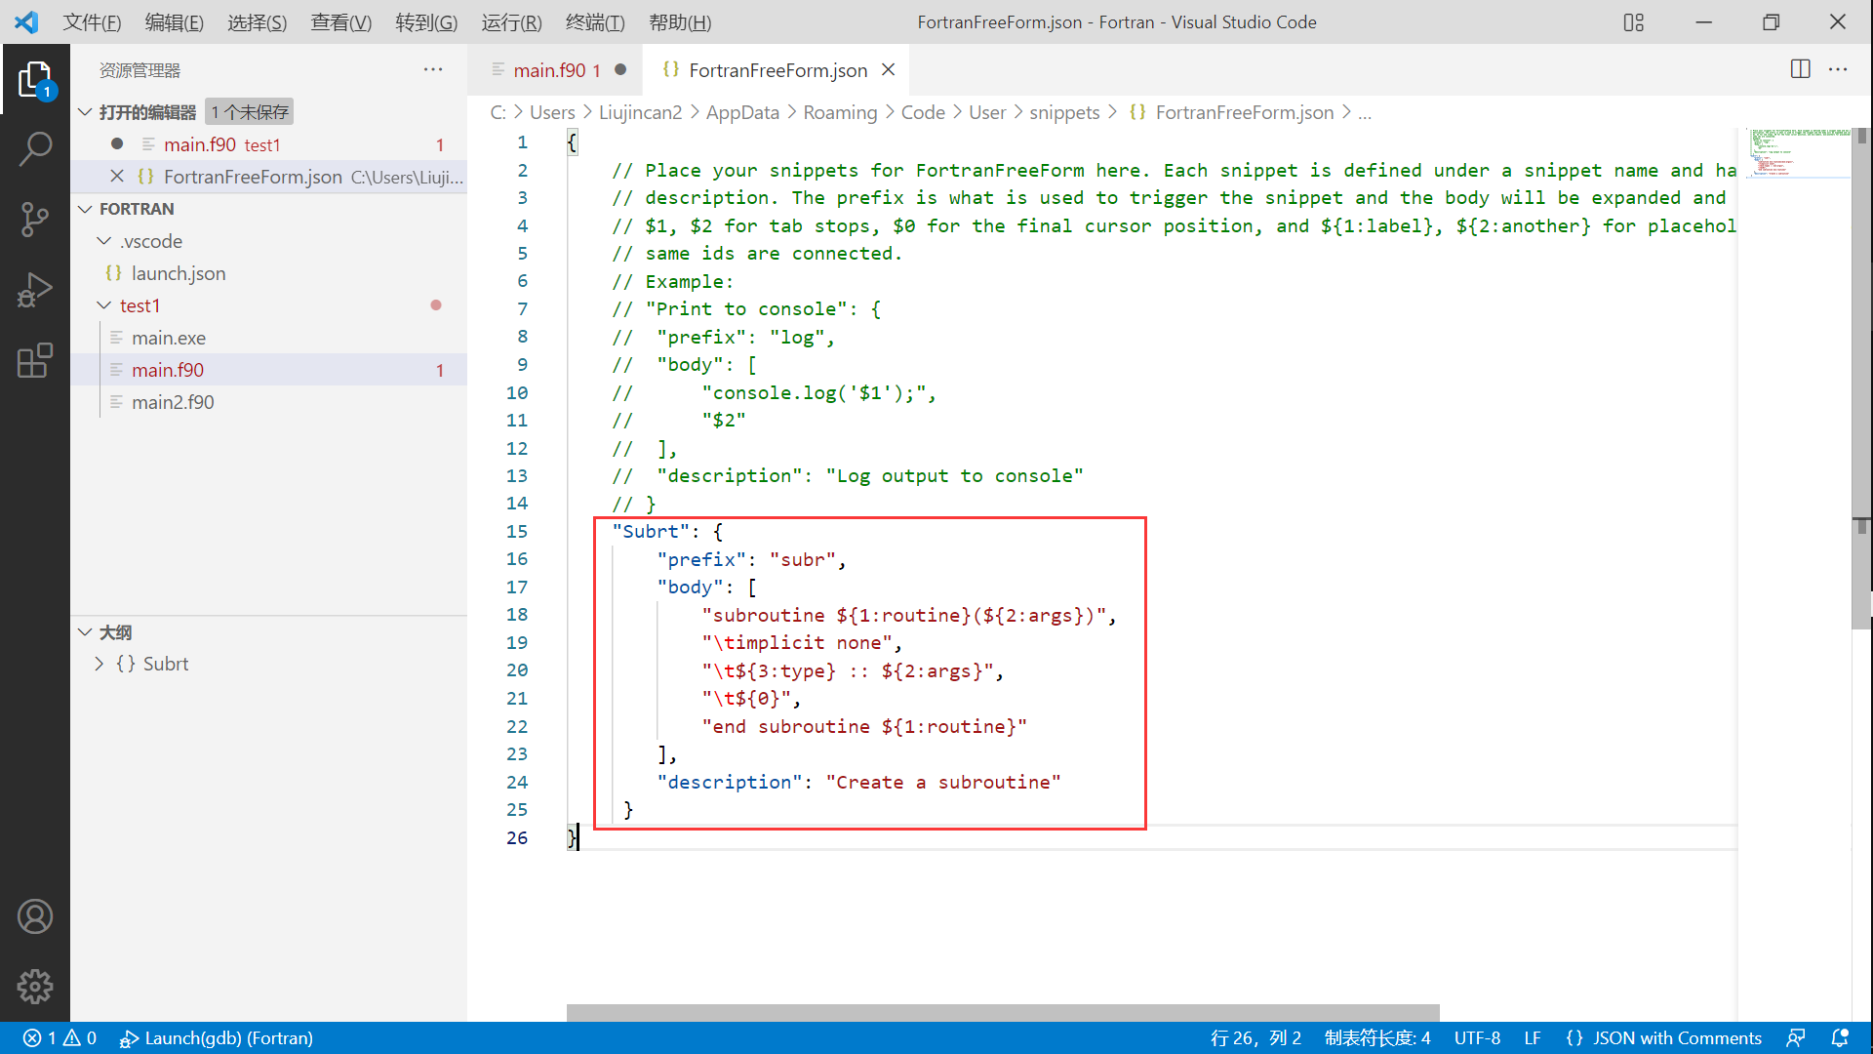Collapse the .vscode folder
Image resolution: width=1873 pixels, height=1054 pixels.
(104, 241)
